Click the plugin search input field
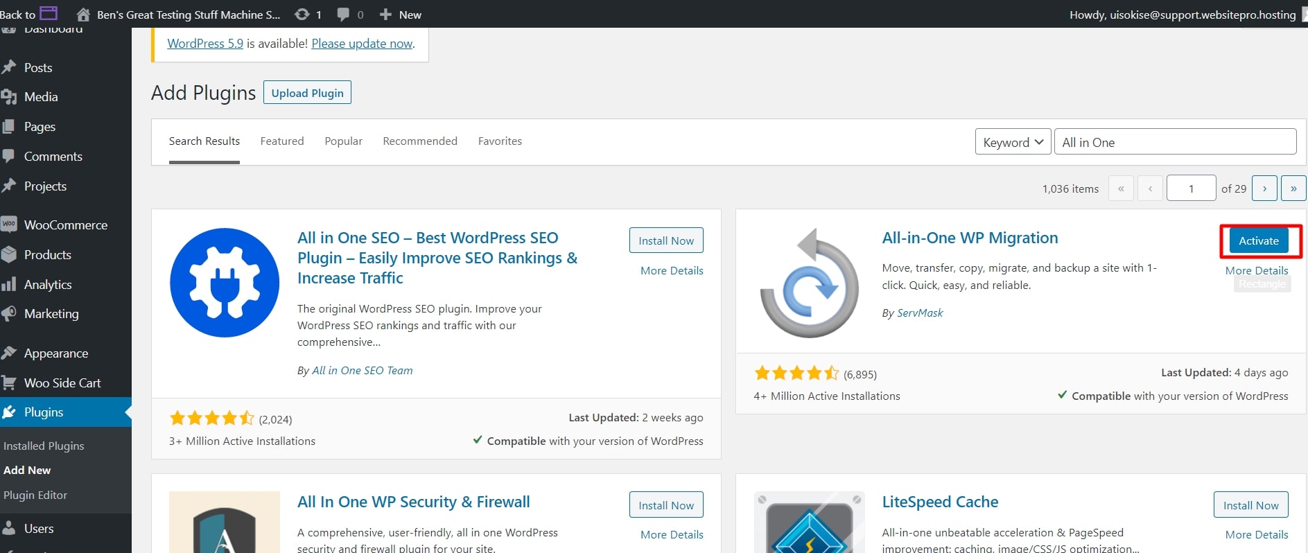 click(1175, 142)
